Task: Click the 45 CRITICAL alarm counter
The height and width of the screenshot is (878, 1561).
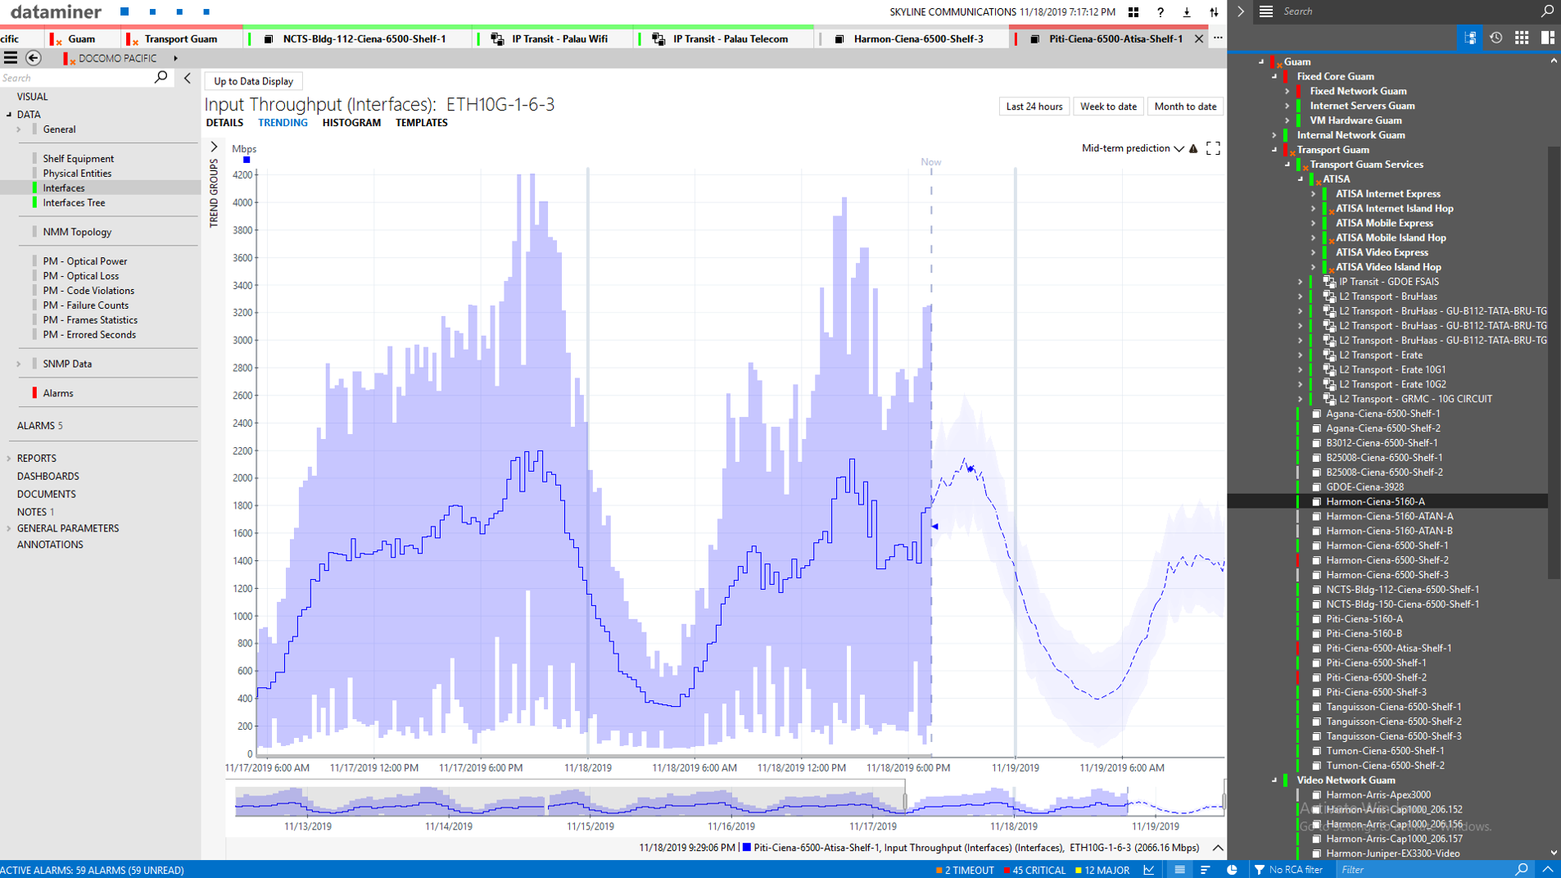Action: [x=1034, y=870]
